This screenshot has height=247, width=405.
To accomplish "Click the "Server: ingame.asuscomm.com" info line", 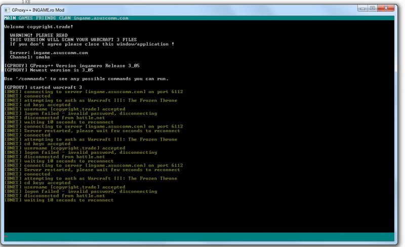I will pyautogui.click(x=49, y=53).
